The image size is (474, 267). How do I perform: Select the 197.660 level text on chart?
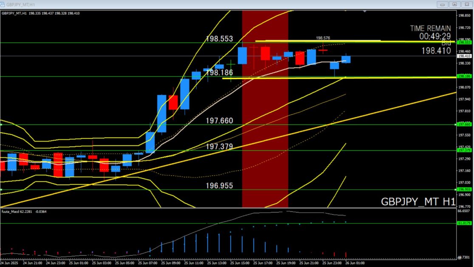pos(219,121)
